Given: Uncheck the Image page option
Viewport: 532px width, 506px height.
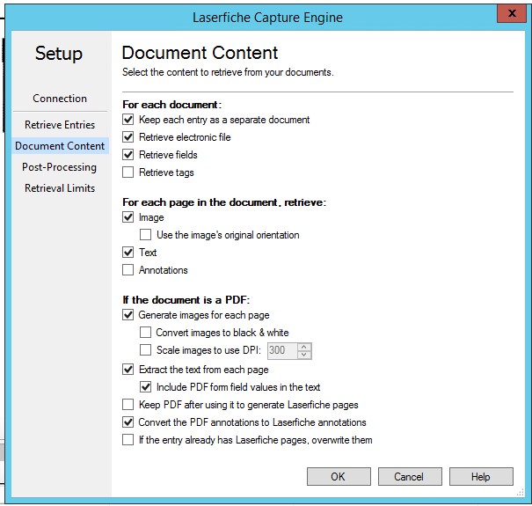Looking at the screenshot, I should pos(128,217).
